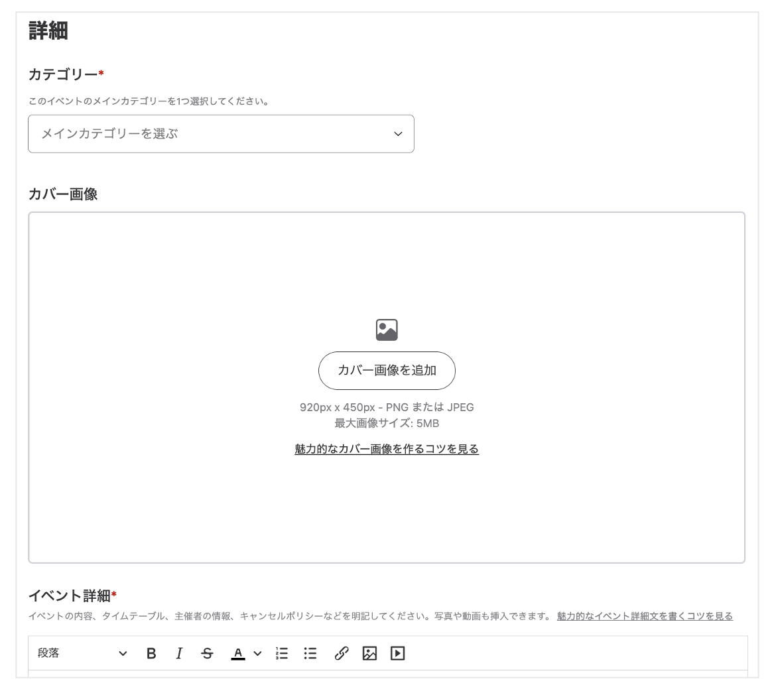This screenshot has height=691, width=772.
Task: Insert a video using the video icon
Action: [x=397, y=653]
